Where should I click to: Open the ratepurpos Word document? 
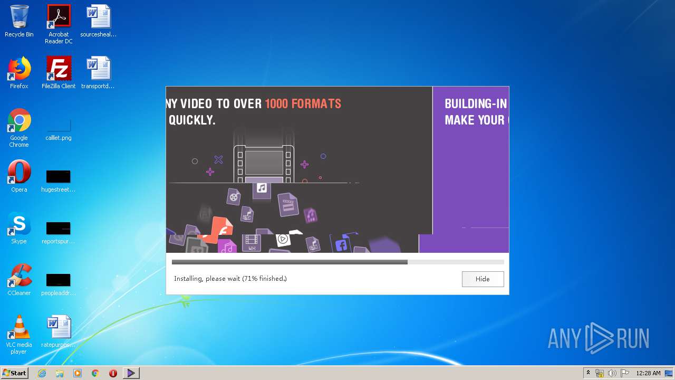pyautogui.click(x=59, y=331)
